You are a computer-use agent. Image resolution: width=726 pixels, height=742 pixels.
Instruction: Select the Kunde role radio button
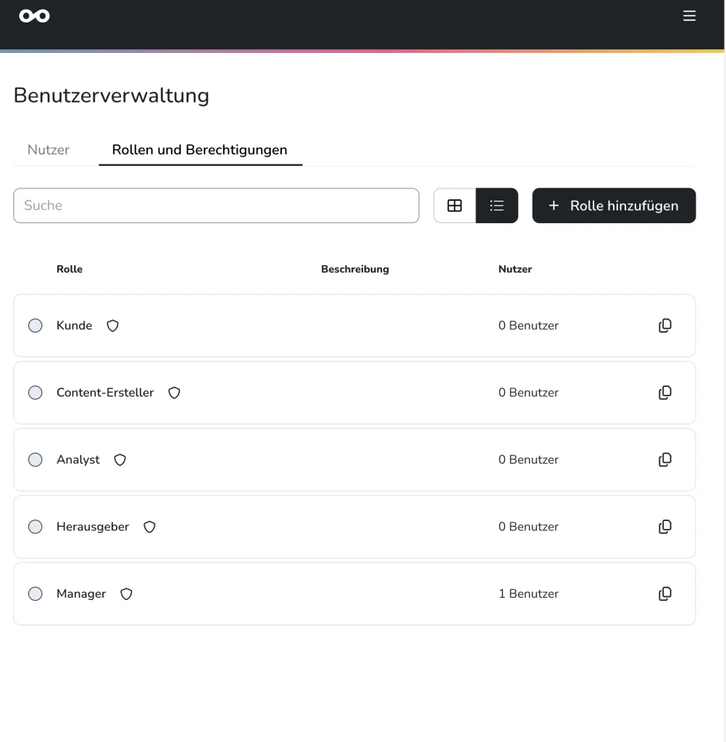tap(35, 326)
